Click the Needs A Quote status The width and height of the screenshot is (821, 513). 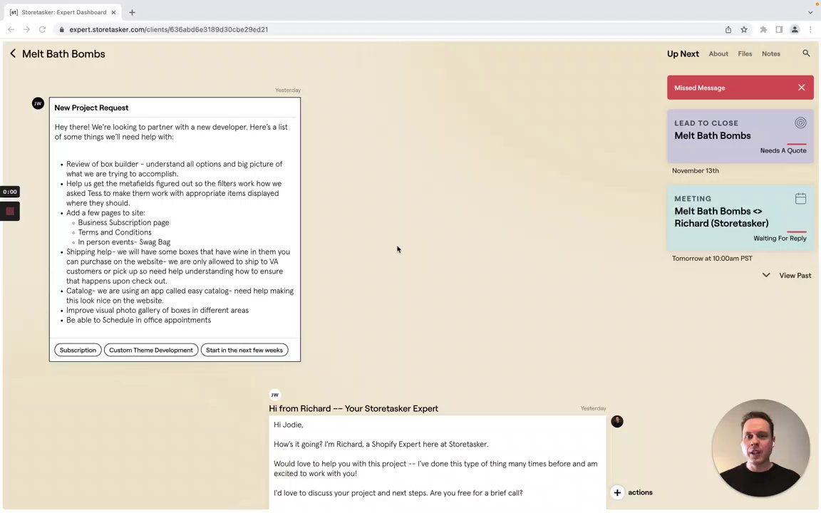click(783, 150)
